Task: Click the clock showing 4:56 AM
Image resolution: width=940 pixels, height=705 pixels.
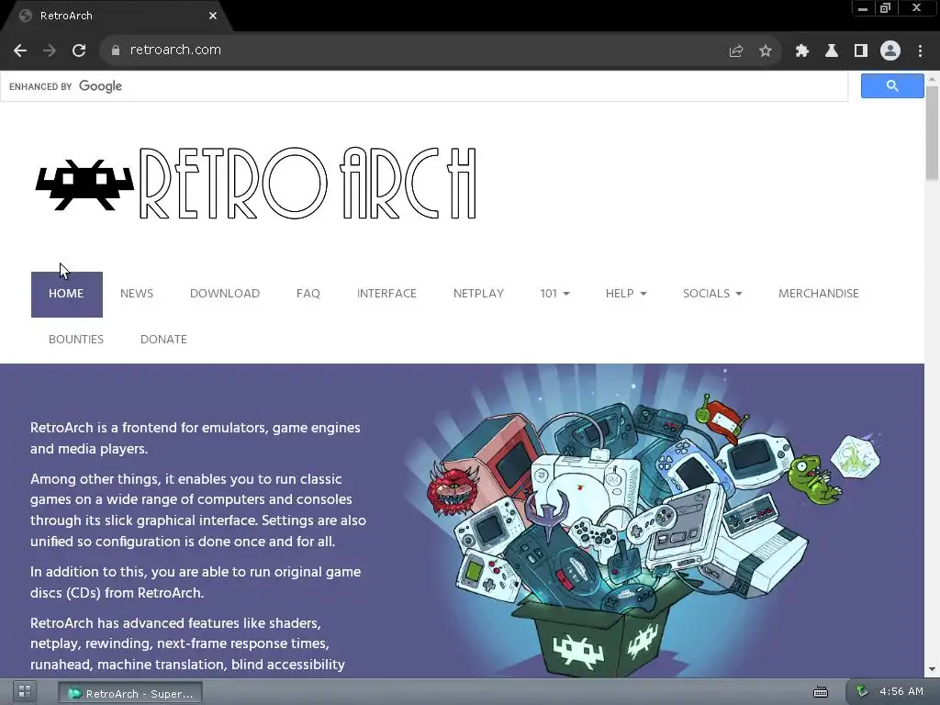Action: [x=901, y=691]
